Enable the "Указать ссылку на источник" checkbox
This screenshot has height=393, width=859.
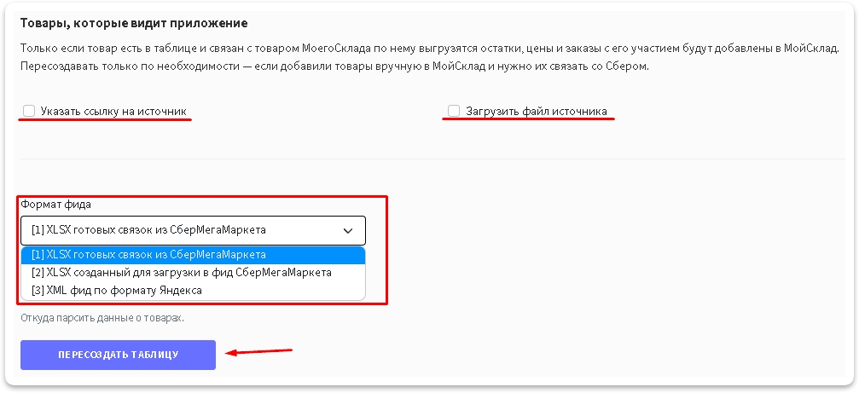(29, 111)
